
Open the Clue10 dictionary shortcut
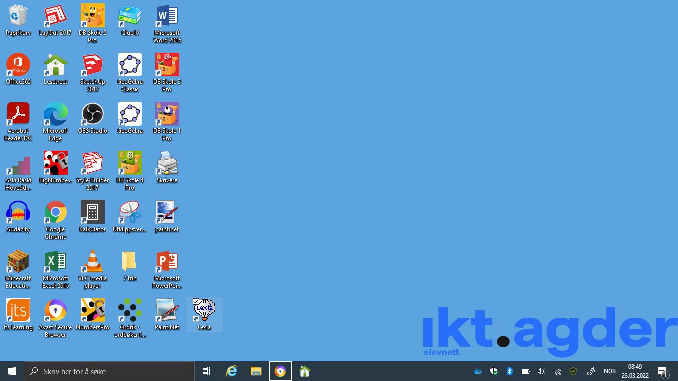point(130,20)
